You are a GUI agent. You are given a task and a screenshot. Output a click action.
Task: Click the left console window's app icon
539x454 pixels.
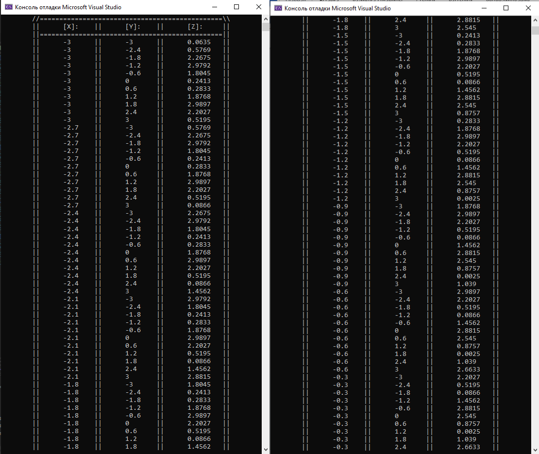tap(9, 7)
